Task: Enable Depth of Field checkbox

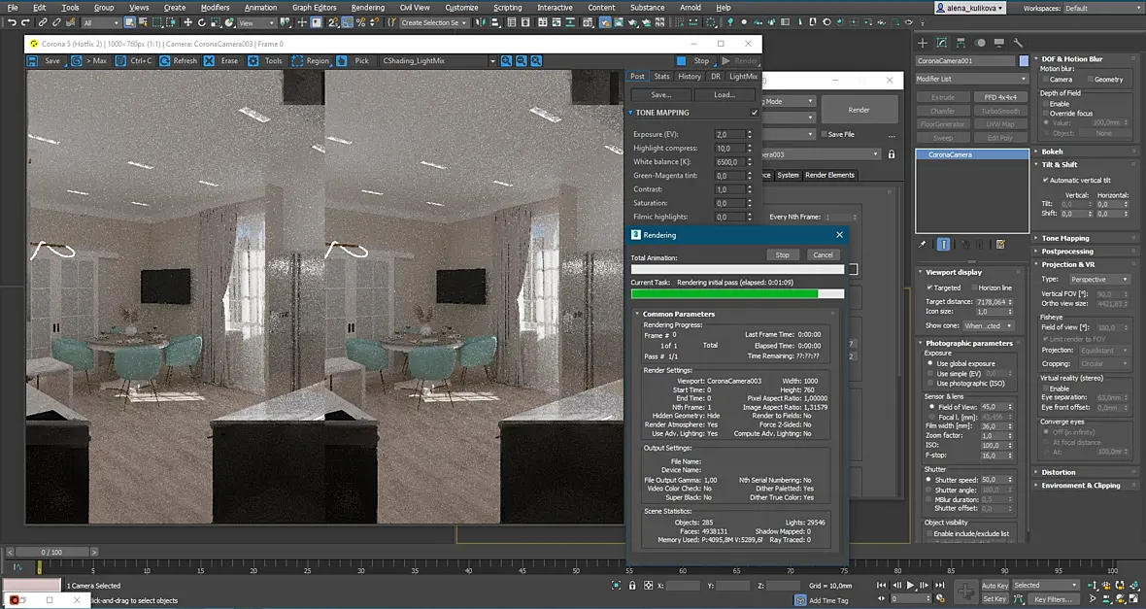Action: point(1045,104)
